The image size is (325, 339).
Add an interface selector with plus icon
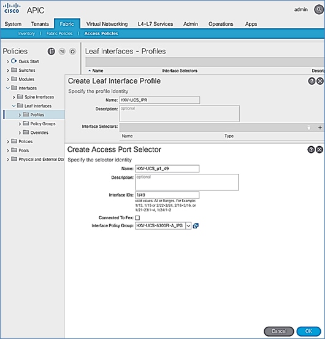click(320, 128)
